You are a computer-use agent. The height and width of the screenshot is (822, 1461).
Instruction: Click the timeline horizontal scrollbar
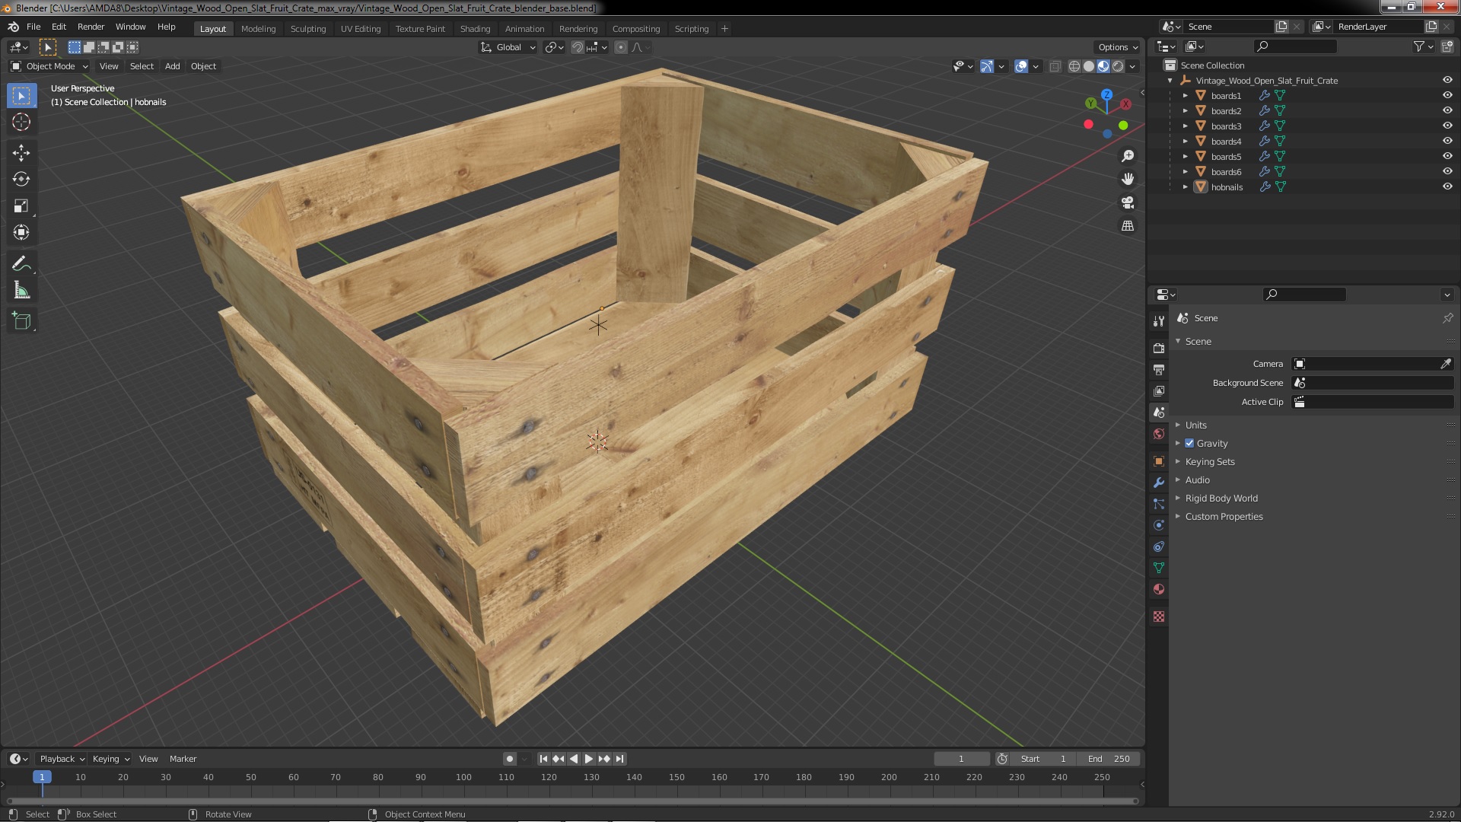tap(572, 801)
